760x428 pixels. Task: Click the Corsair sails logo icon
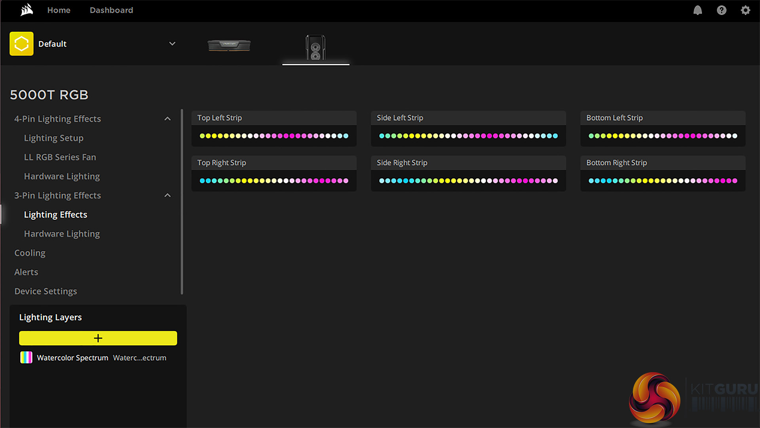coord(27,10)
